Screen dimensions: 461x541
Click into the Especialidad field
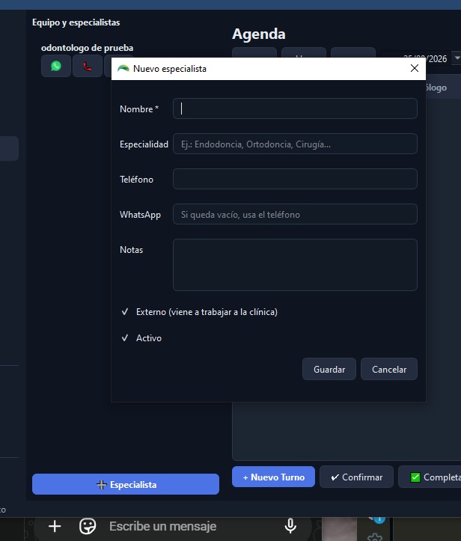pos(295,144)
